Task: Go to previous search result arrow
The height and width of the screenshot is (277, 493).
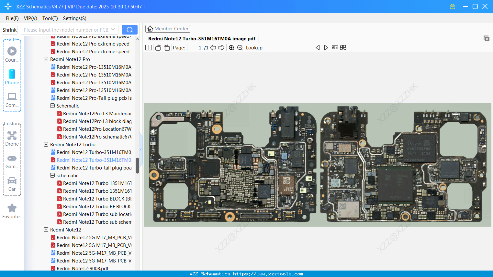Action: [318, 47]
